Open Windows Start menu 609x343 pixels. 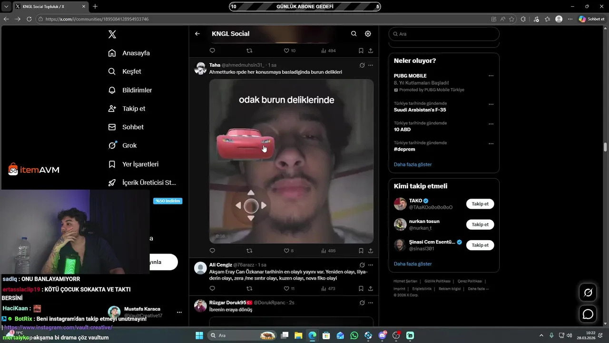coord(199,335)
